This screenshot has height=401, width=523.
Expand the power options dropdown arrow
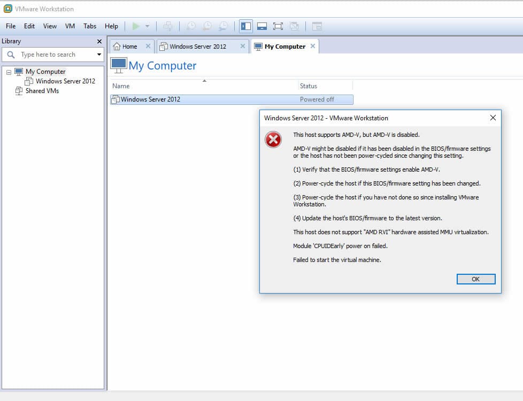click(147, 26)
